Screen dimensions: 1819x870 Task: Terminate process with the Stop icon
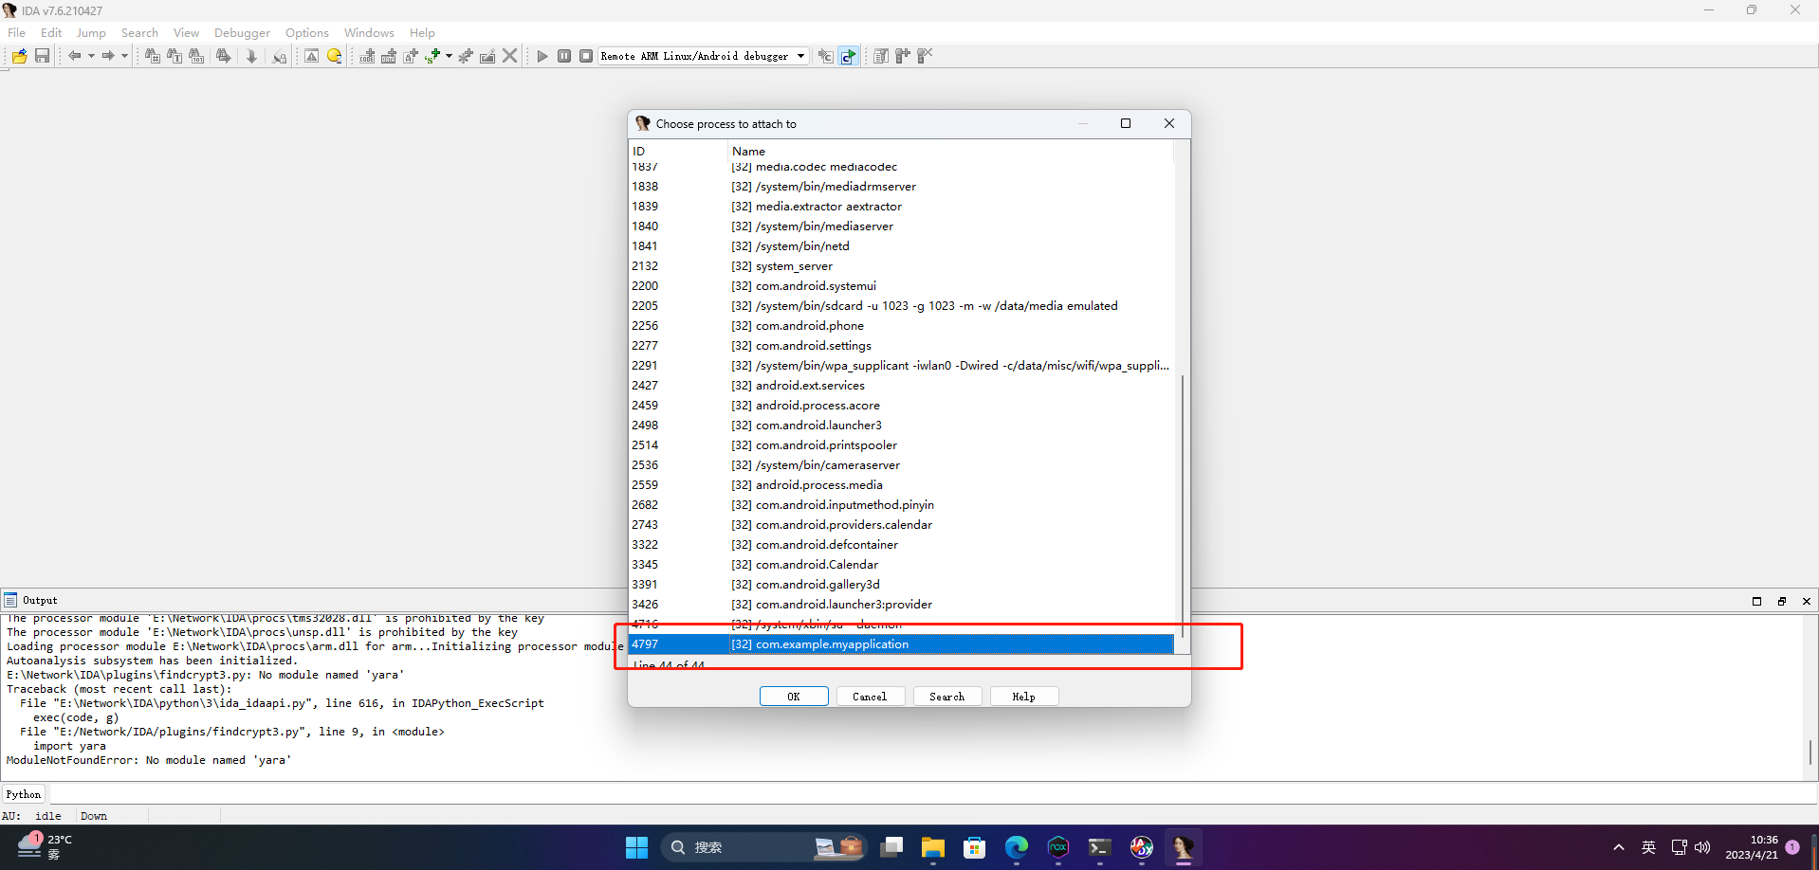coord(586,56)
